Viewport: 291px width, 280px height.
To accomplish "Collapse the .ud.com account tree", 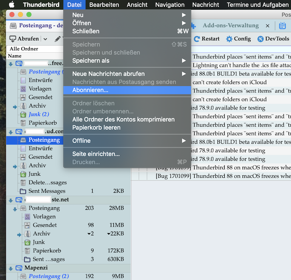I will click(x=11, y=132).
